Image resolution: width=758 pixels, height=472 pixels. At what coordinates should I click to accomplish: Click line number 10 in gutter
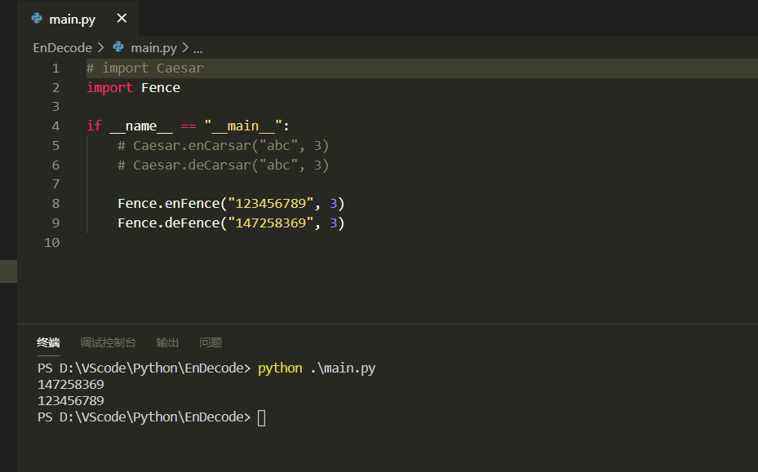(51, 243)
